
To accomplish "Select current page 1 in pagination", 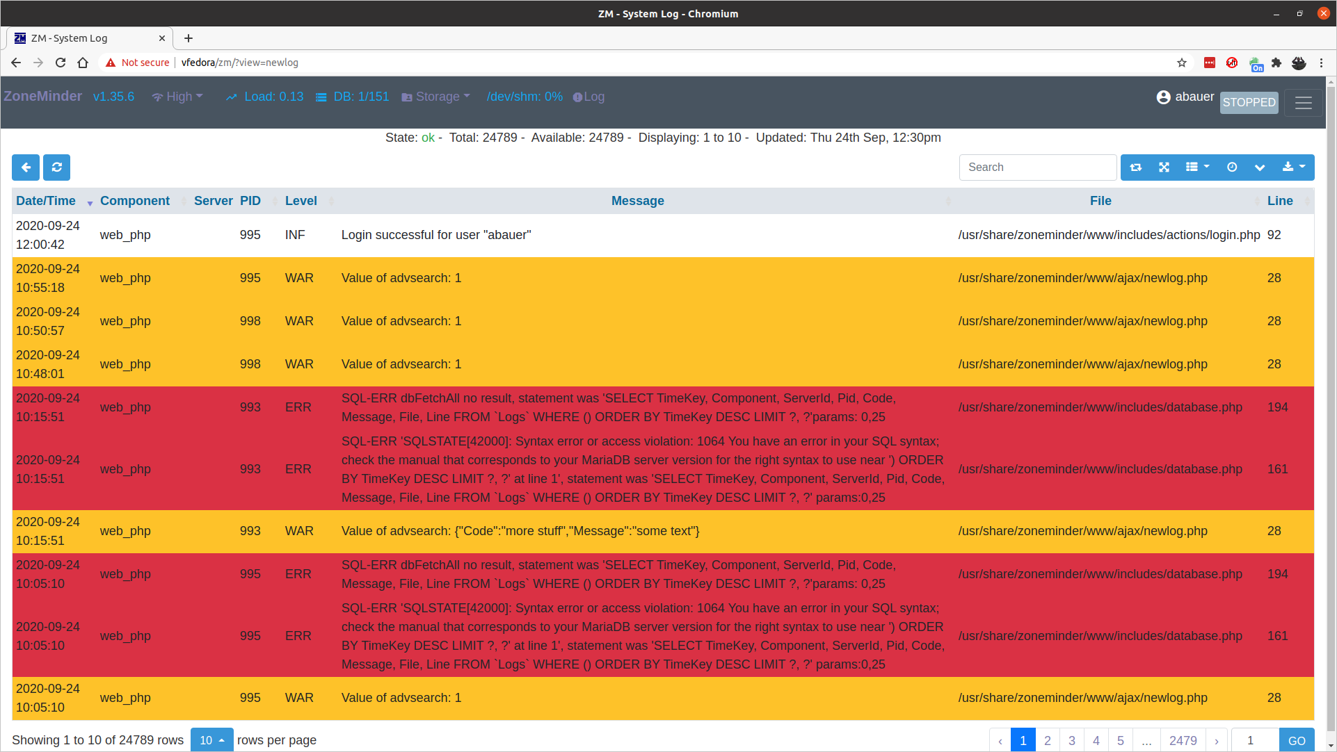I will point(1023,741).
